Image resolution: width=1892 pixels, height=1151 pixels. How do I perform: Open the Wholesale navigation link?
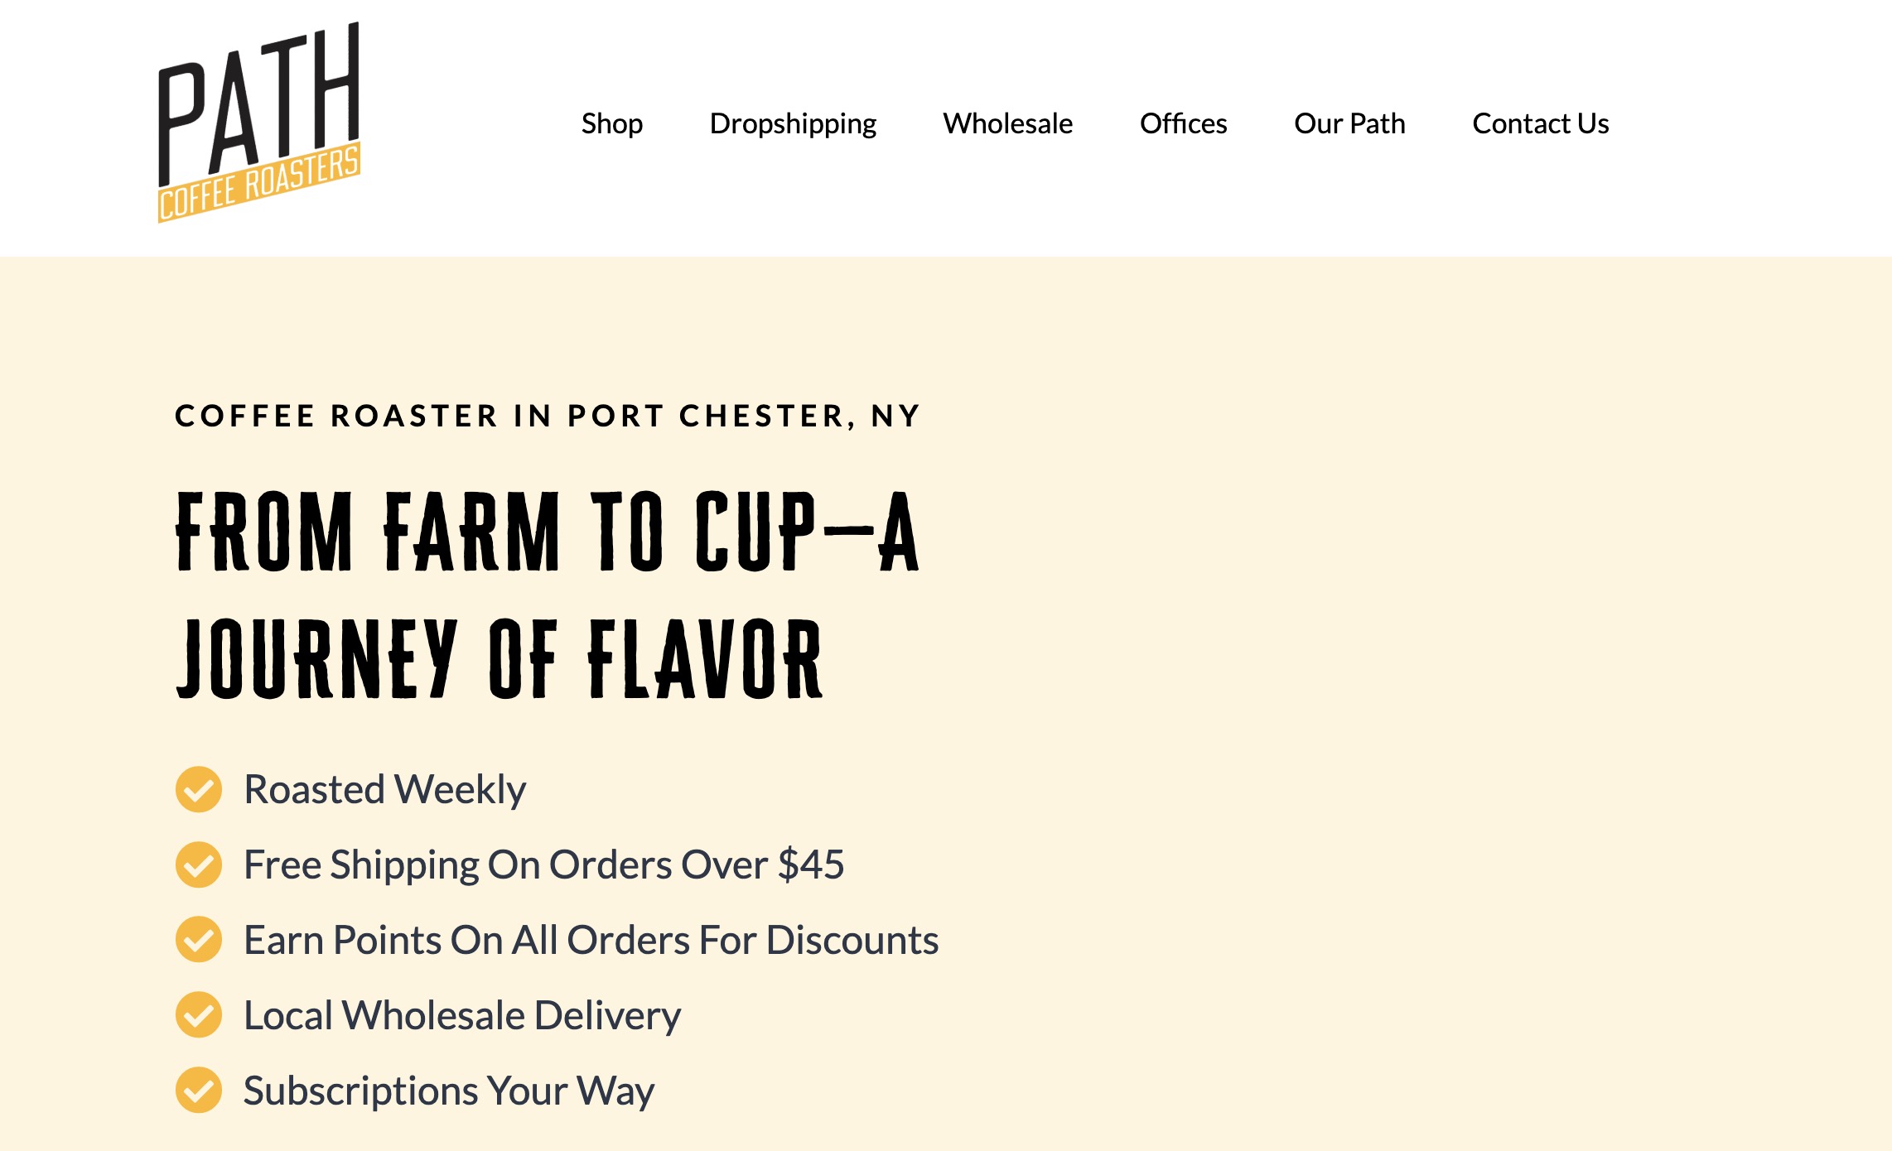point(1007,123)
